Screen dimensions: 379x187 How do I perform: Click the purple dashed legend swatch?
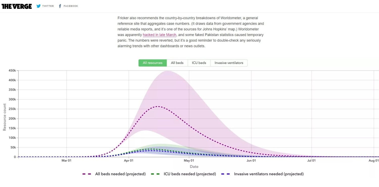click(87, 174)
